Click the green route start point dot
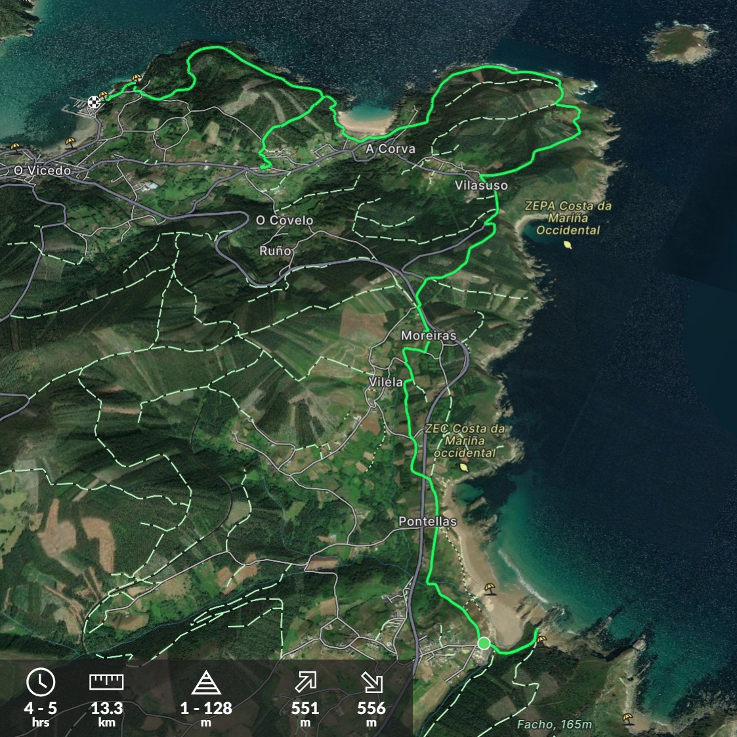This screenshot has height=737, width=737. point(484,643)
